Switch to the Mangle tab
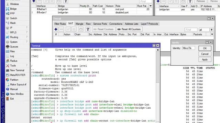This screenshot has width=220, height=123. tap(79, 24)
